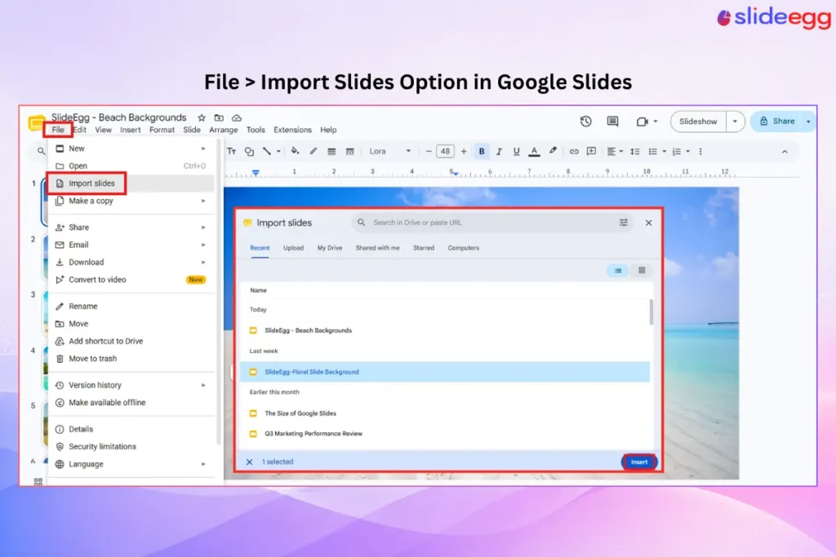Open the Slideshow dropdown arrow
This screenshot has width=836, height=557.
pos(735,122)
